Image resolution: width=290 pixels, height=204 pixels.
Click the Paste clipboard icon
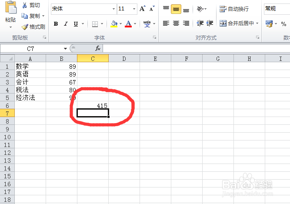10,7
